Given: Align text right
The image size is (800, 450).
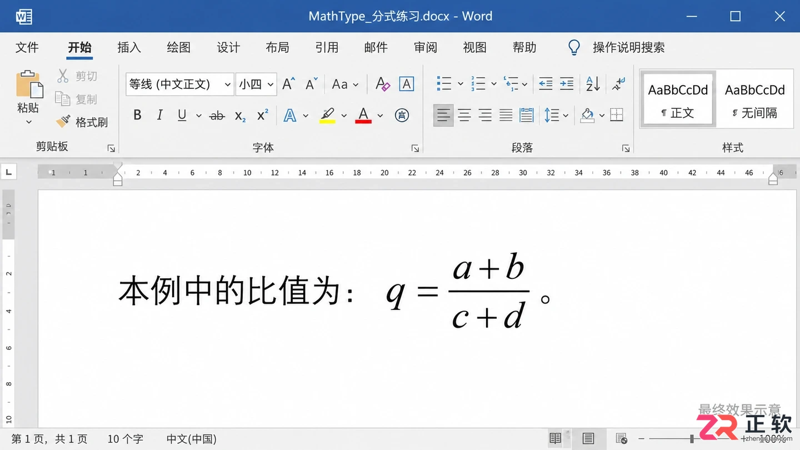Looking at the screenshot, I should coord(485,115).
